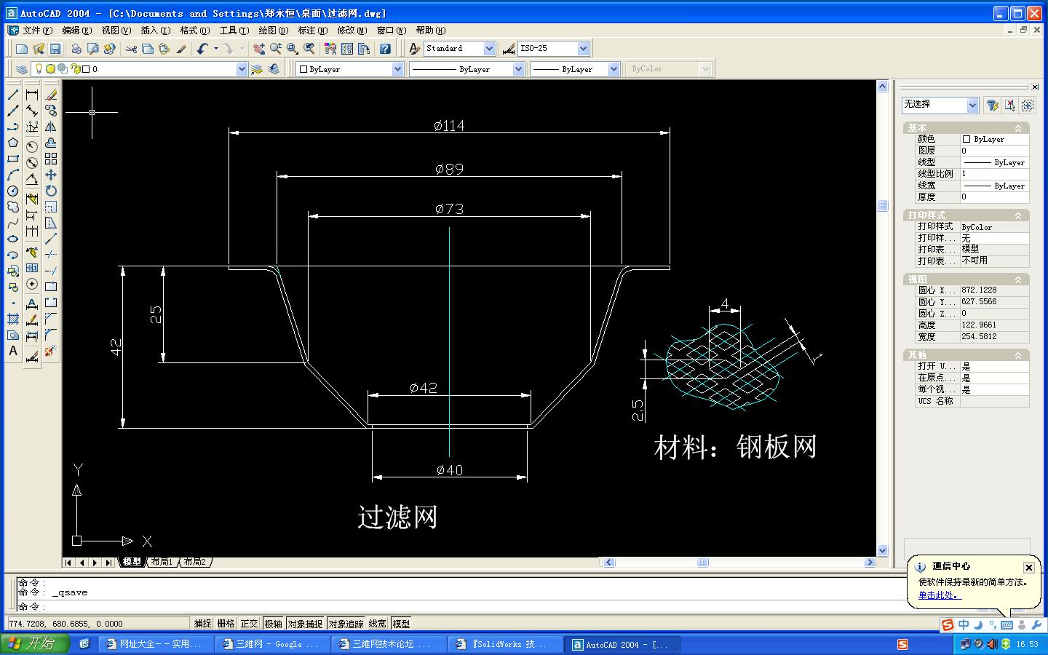1048x655 pixels.
Task: Open the ISO-25 dimension style dropdown
Action: pos(583,49)
